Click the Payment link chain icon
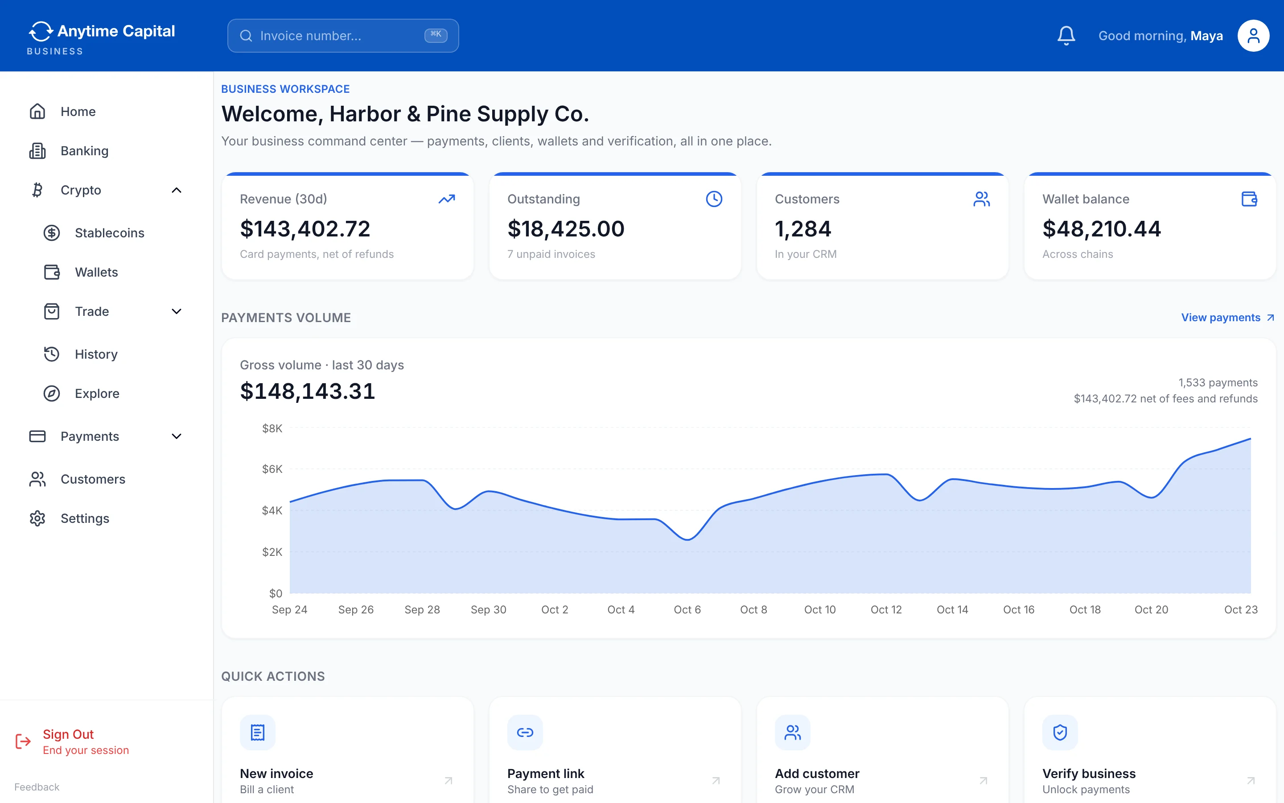Viewport: 1284px width, 803px height. (525, 733)
